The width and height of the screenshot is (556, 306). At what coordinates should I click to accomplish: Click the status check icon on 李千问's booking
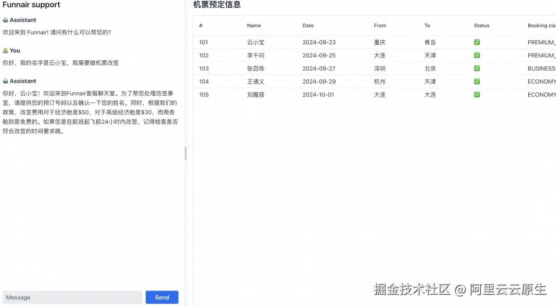pos(476,55)
